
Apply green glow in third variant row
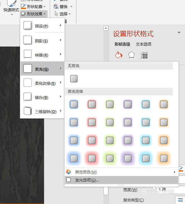click(x=110, y=140)
